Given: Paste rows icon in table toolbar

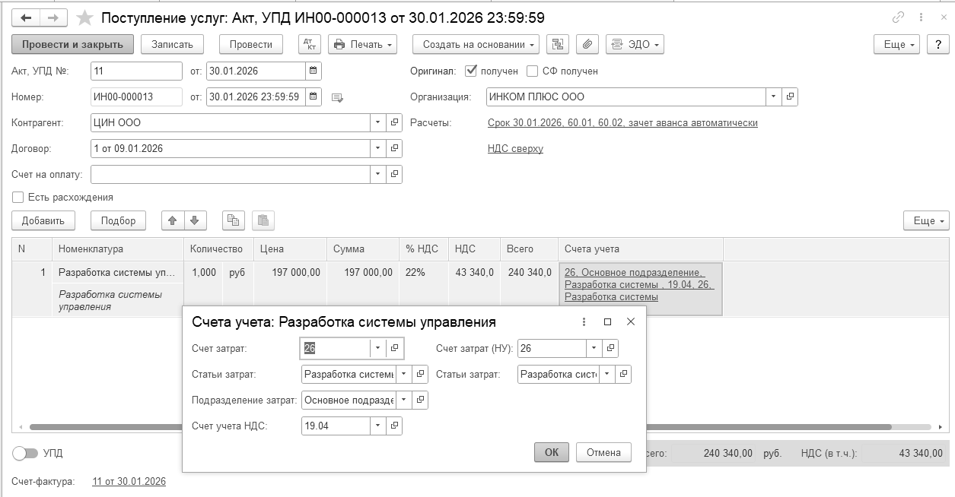Looking at the screenshot, I should click(263, 220).
